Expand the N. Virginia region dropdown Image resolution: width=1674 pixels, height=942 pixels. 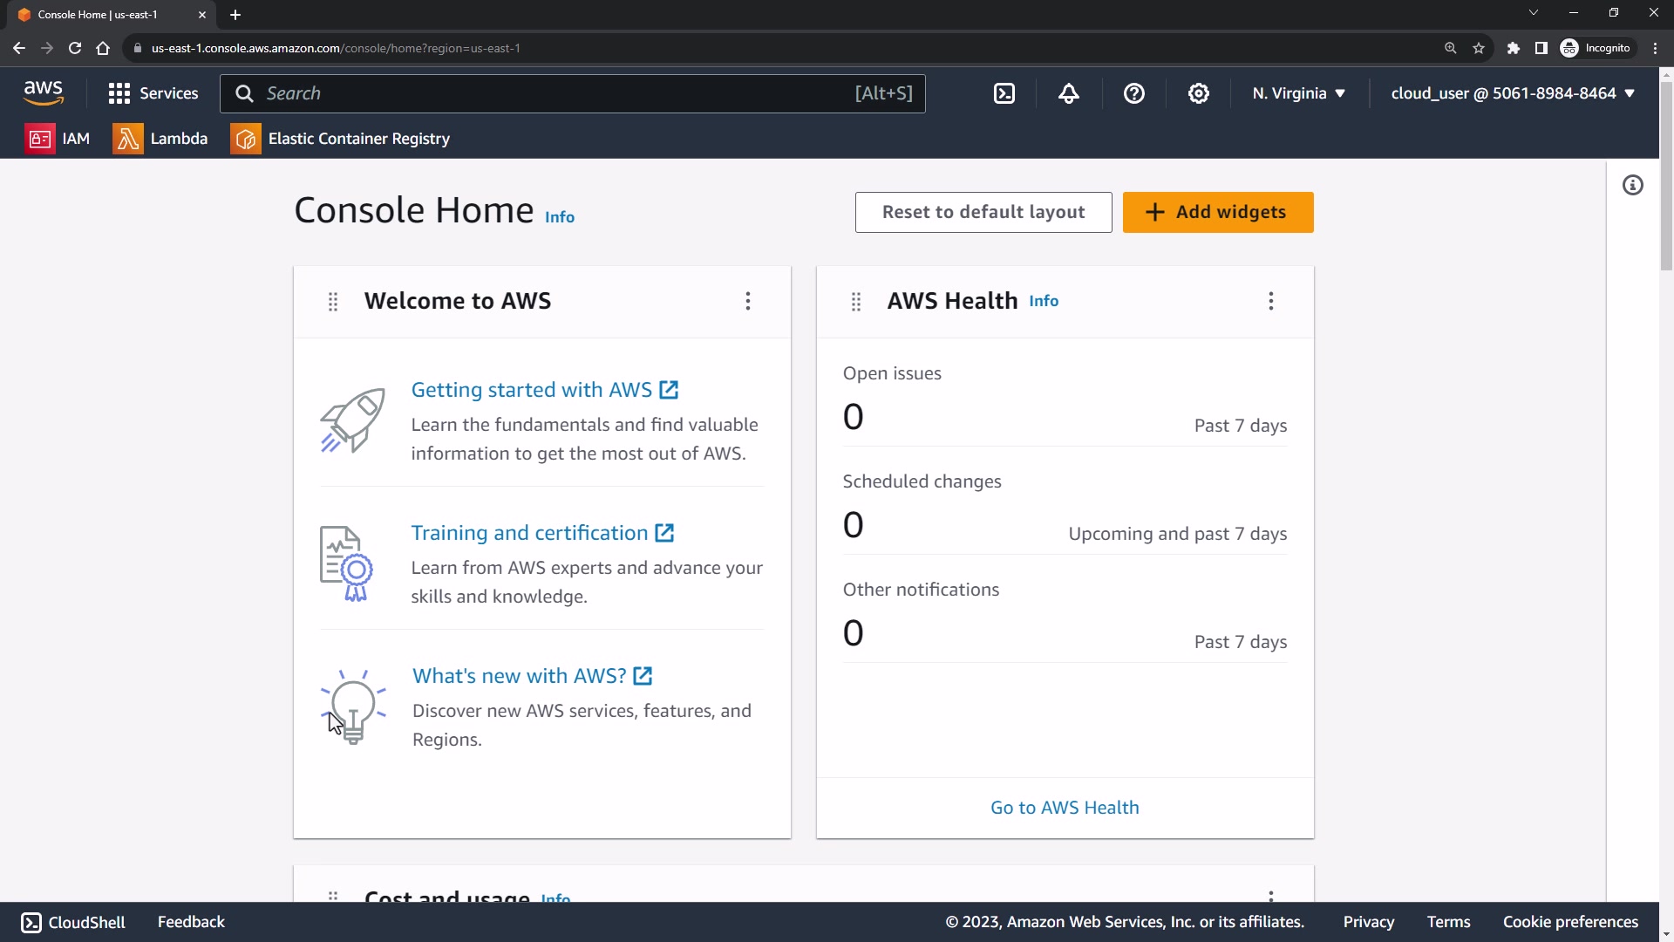point(1298,93)
